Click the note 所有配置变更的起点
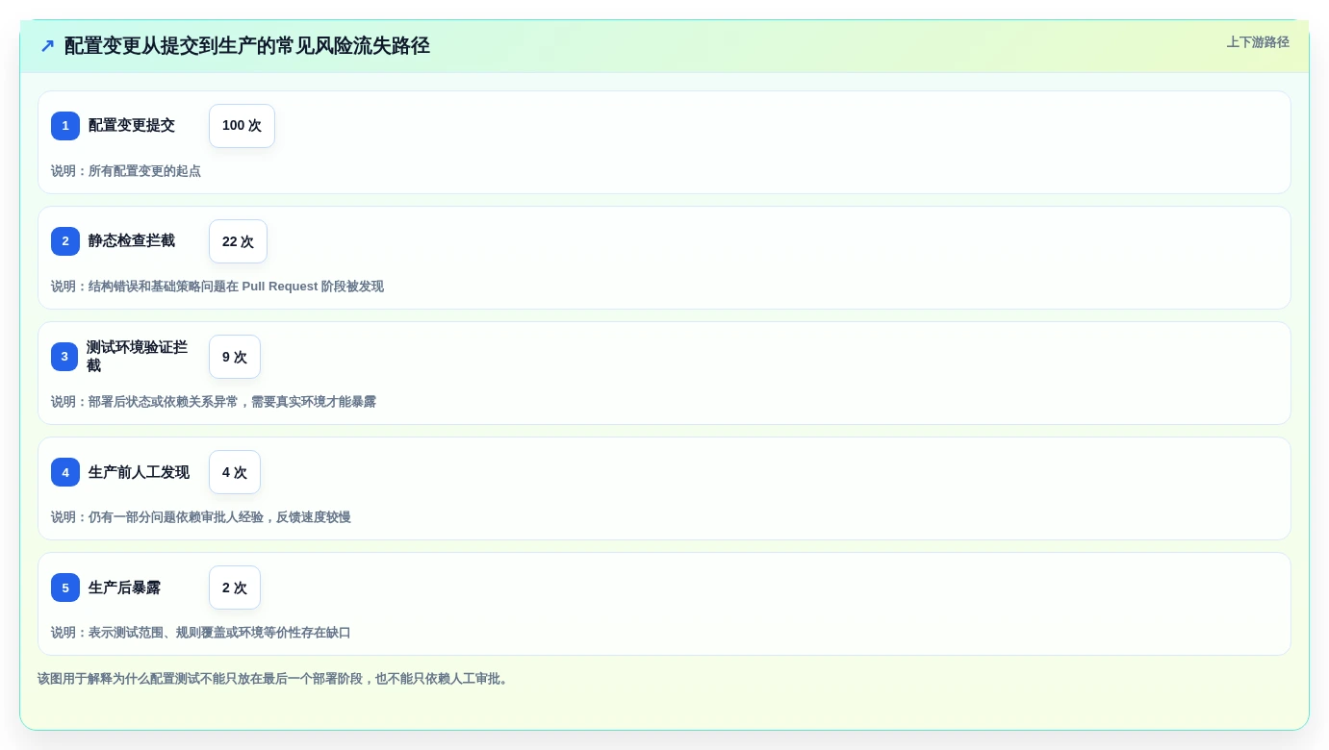Screen dimensions: 1329x750 pos(126,171)
